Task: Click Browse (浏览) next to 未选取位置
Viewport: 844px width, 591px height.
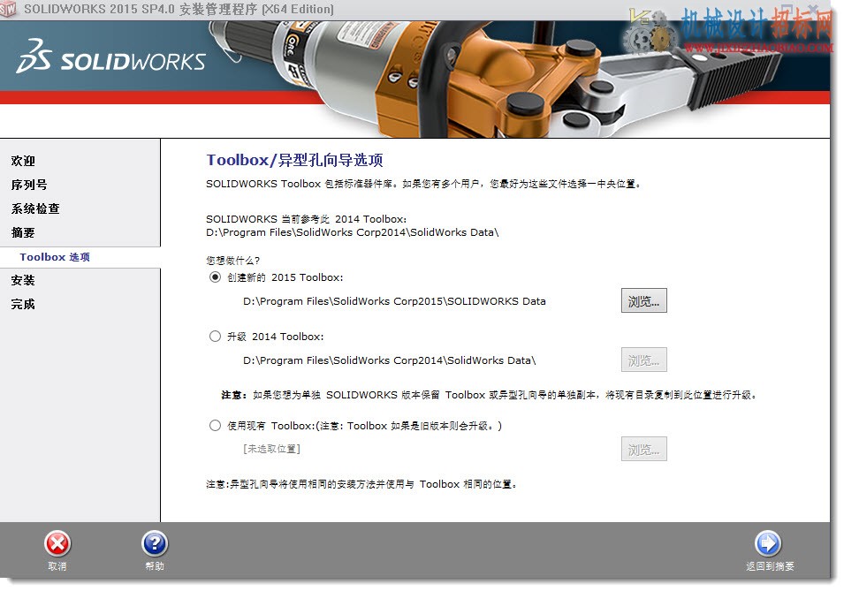Action: [x=643, y=449]
